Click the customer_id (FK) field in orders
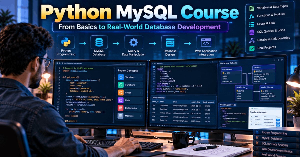This screenshot has height=157, width=300. [262, 74]
